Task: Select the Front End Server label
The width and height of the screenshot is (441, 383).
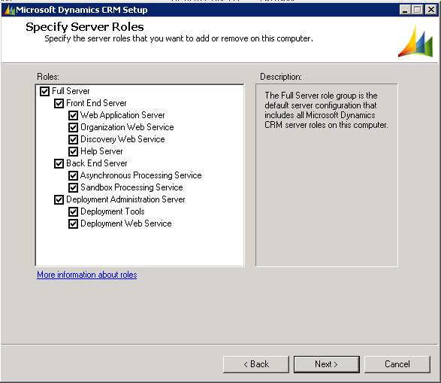Action: coord(96,103)
